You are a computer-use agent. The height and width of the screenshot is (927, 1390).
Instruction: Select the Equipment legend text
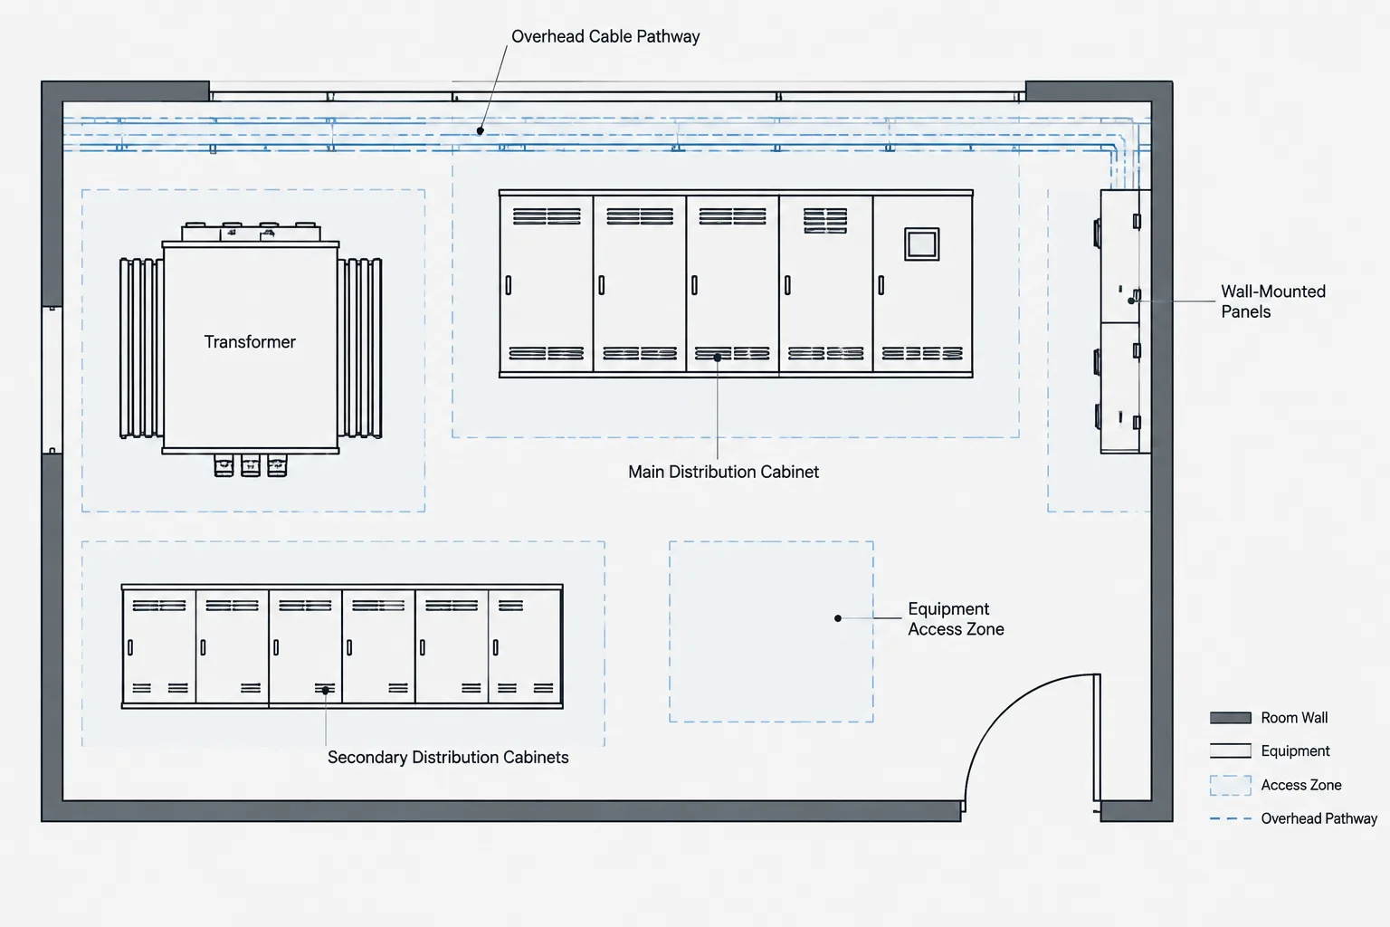click(1295, 751)
